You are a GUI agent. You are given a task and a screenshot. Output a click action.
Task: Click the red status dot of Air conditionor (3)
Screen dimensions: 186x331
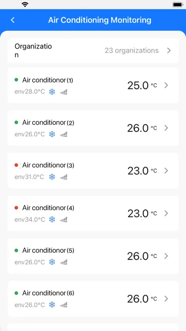pos(16,165)
